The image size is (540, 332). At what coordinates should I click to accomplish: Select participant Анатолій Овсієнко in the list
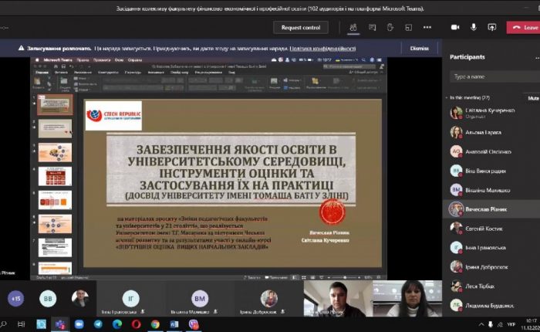pyautogui.click(x=491, y=151)
